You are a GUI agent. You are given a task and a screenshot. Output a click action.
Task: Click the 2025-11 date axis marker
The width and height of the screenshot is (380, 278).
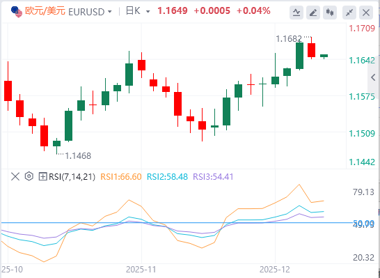(142, 269)
